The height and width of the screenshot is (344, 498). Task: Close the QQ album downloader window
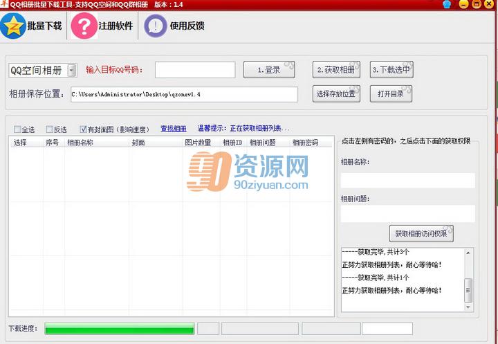coord(489,4)
